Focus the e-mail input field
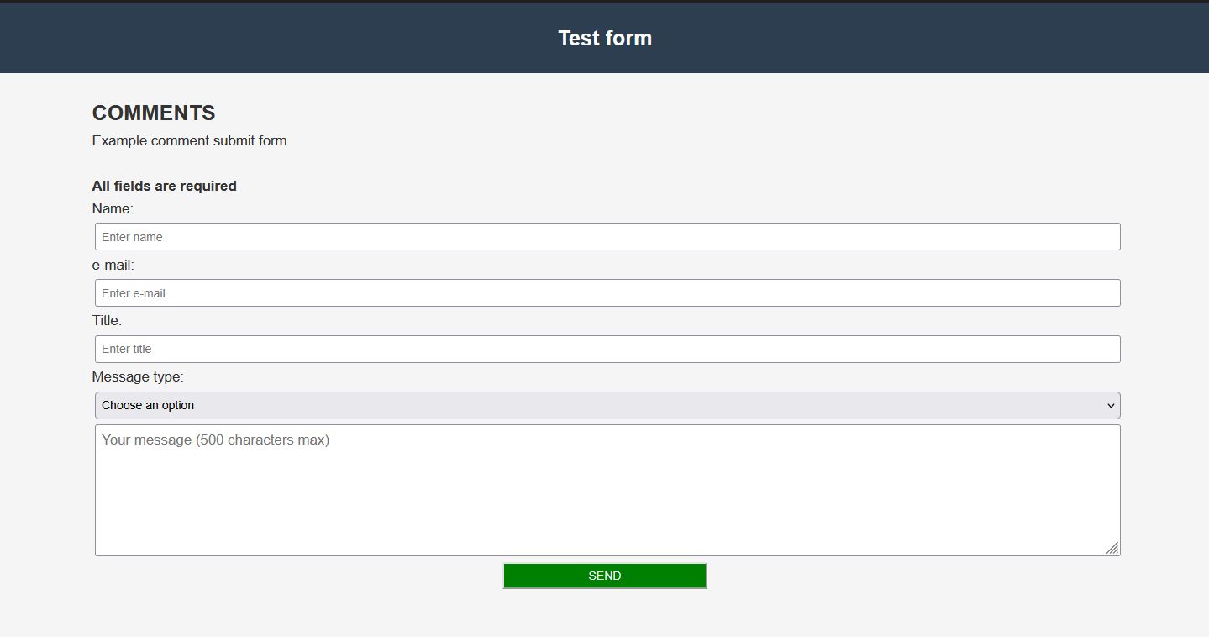Viewport: 1209px width, 637px height. pos(607,292)
